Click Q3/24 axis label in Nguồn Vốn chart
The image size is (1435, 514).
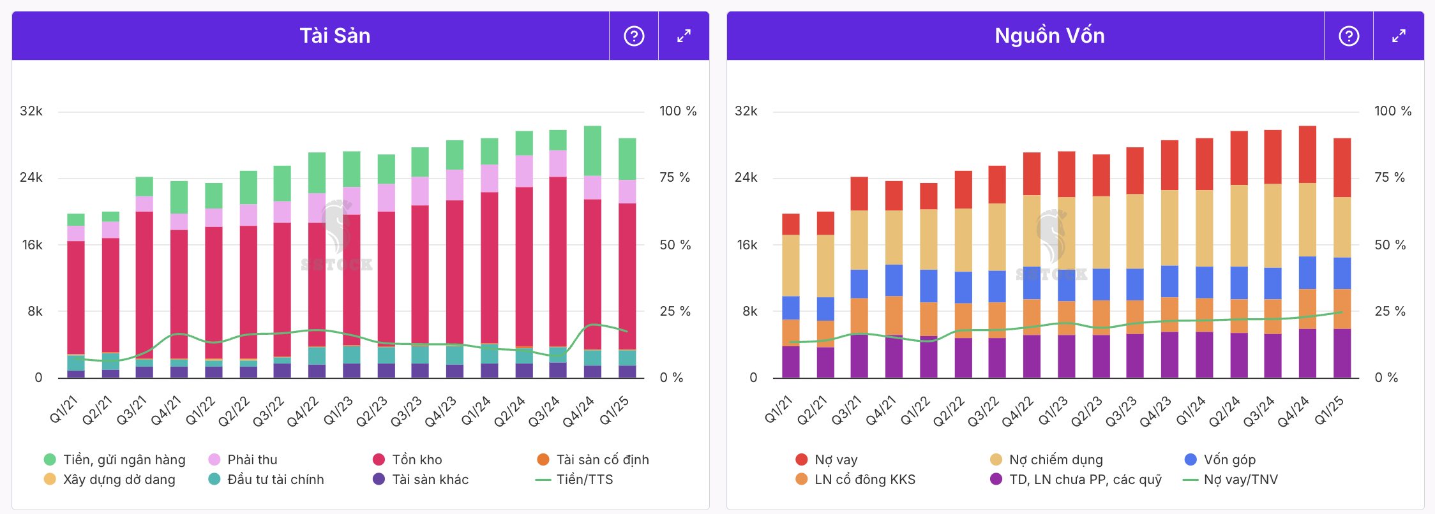click(1258, 411)
